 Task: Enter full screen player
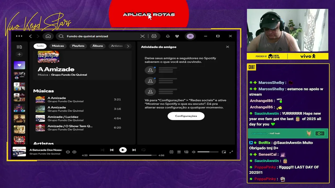point(231,152)
